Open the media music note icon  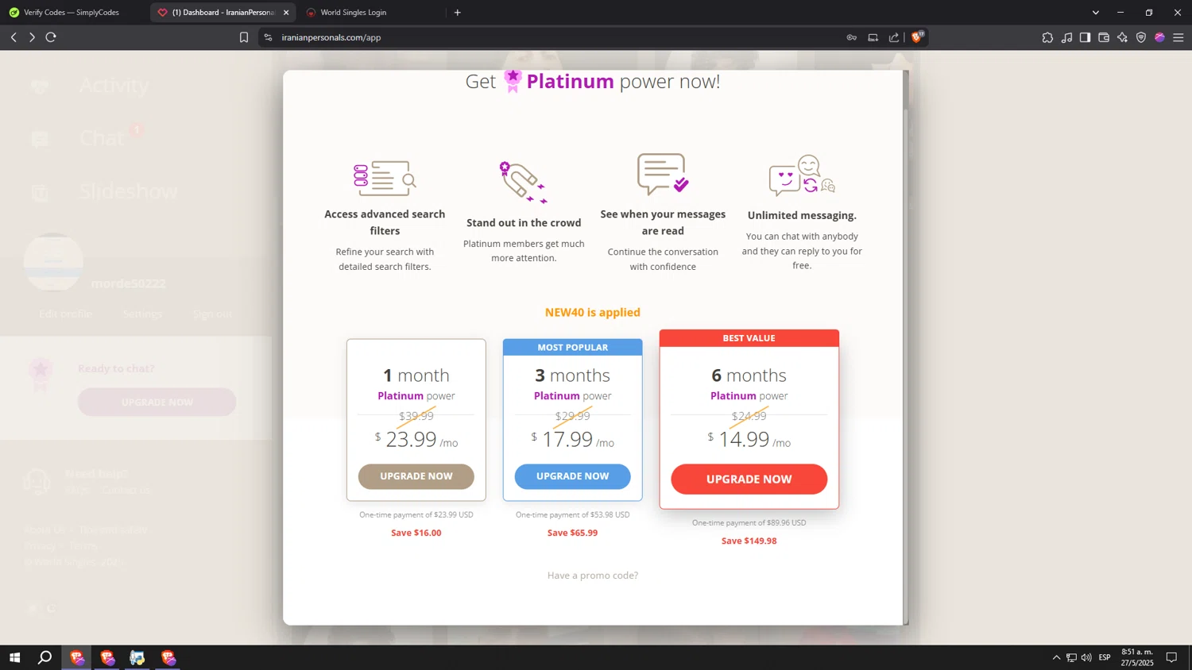coord(1066,37)
